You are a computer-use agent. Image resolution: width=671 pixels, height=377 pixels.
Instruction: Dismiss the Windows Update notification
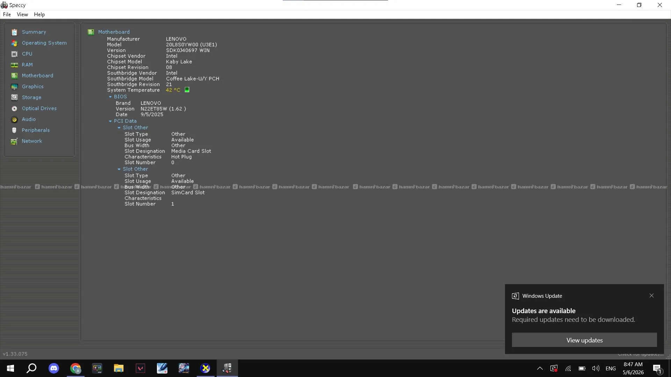(651, 296)
